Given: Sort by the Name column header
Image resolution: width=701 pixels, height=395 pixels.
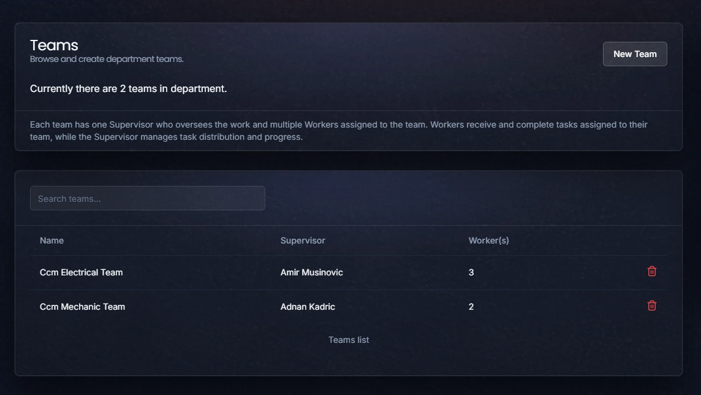Looking at the screenshot, I should click(52, 240).
